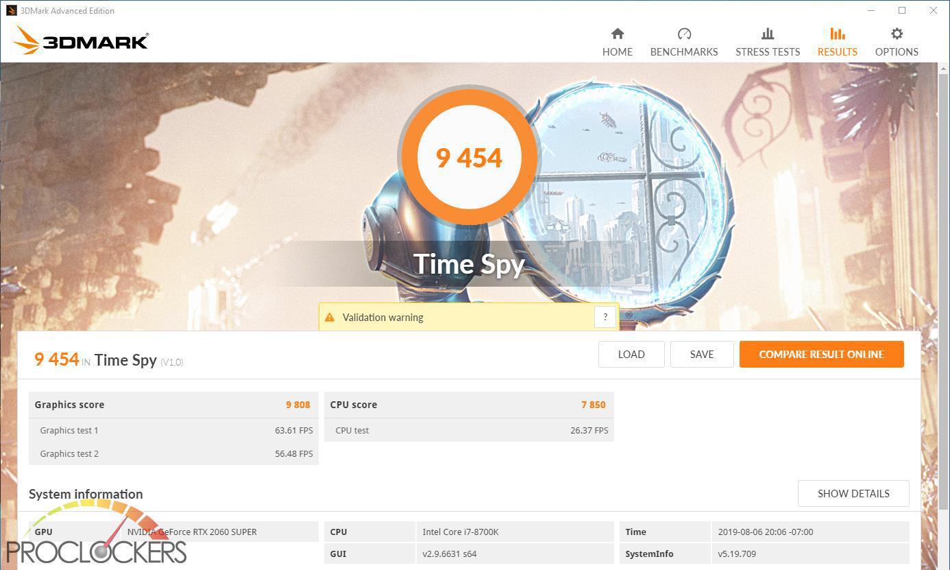The image size is (950, 570).
Task: Click the SAVE button
Action: 702,354
